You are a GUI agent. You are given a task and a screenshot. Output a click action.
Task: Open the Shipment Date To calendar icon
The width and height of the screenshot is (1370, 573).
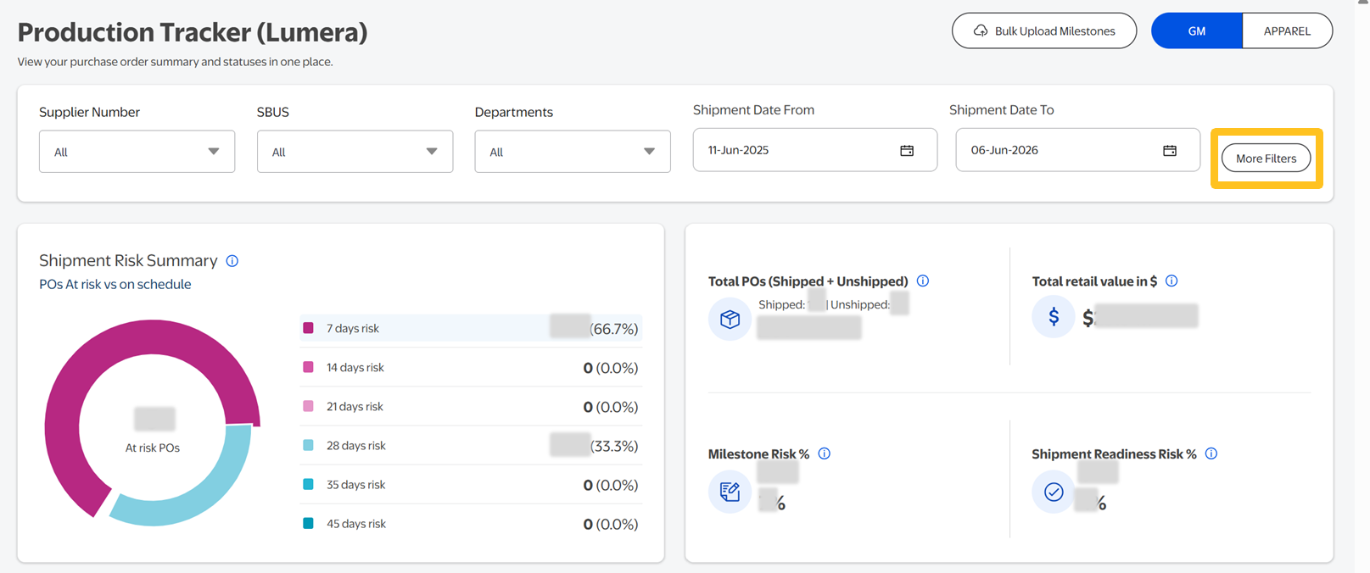(x=1170, y=150)
